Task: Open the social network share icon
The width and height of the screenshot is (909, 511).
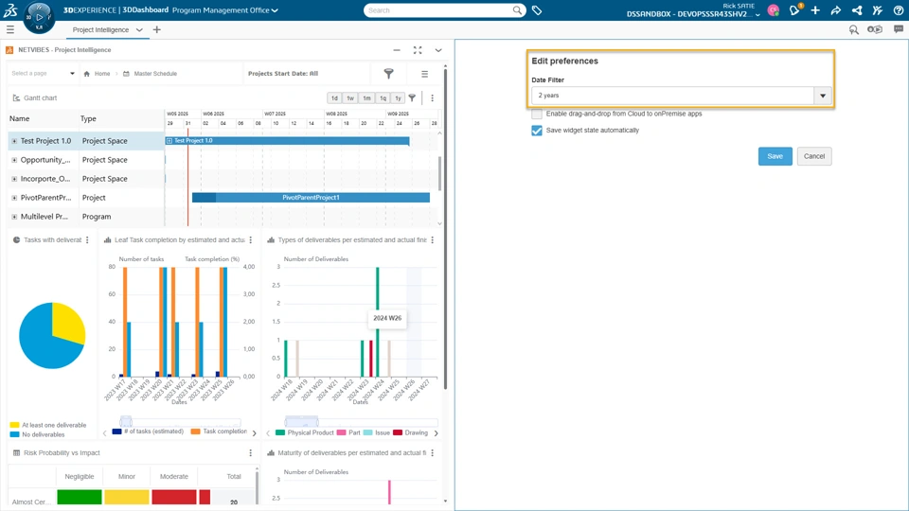Action: click(x=857, y=10)
